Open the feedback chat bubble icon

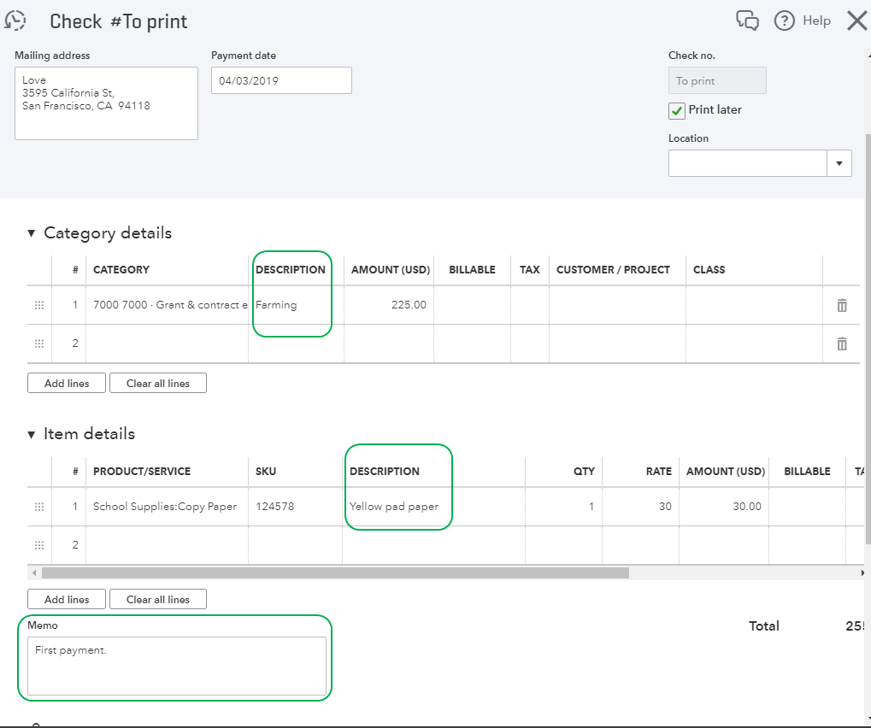pyautogui.click(x=747, y=21)
